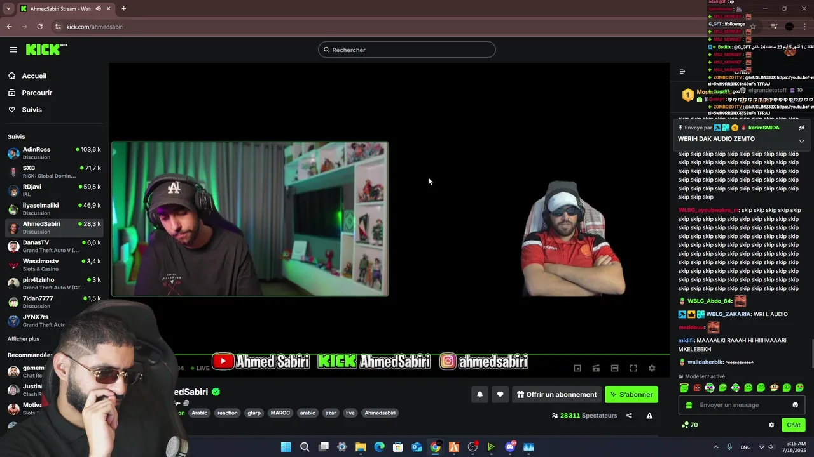Open Wassimostv followed channel

pyautogui.click(x=55, y=265)
